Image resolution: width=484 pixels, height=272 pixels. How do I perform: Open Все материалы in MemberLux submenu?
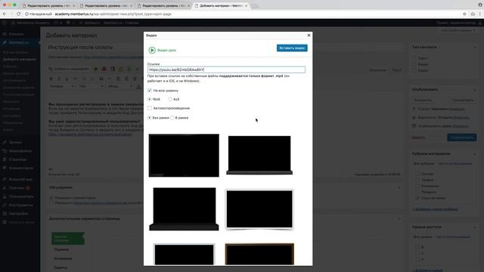coord(15,52)
